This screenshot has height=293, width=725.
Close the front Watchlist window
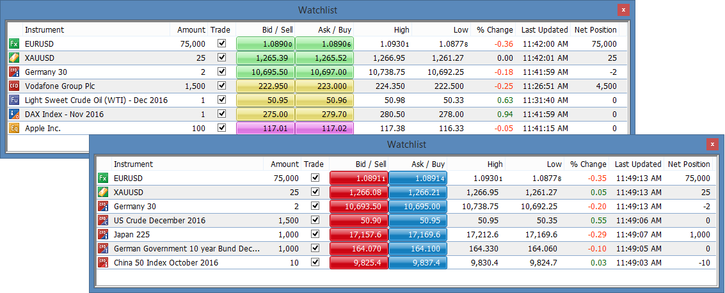[x=712, y=145]
